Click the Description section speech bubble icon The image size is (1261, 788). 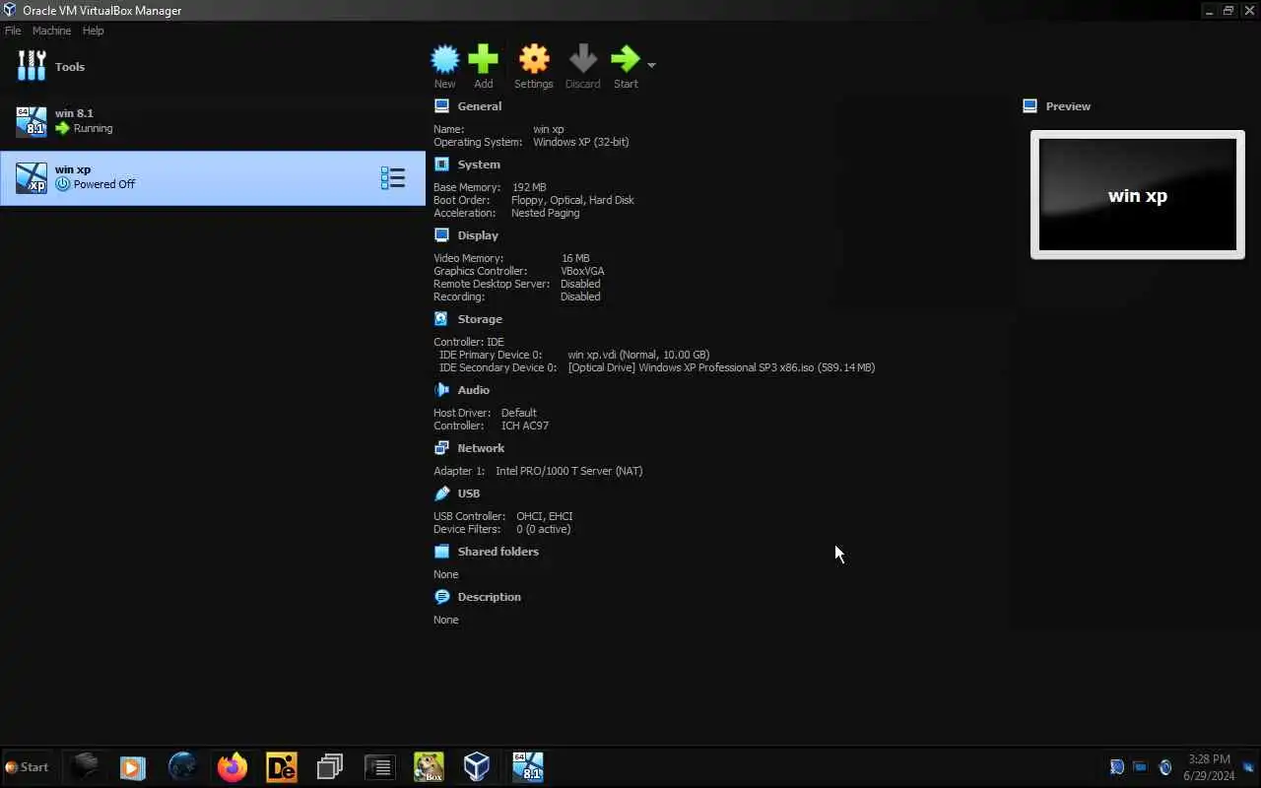coord(441,597)
